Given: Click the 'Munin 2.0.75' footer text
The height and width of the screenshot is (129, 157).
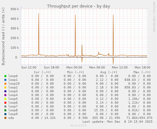Looking at the screenshot, I should point(78,126).
